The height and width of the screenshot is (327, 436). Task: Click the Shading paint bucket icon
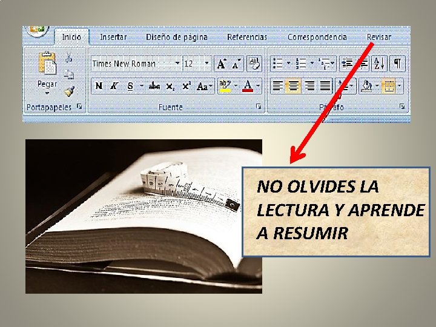coord(367,86)
